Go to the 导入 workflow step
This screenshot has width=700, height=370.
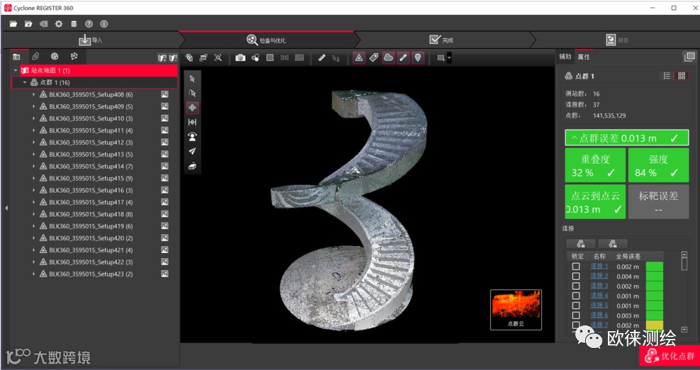point(91,40)
